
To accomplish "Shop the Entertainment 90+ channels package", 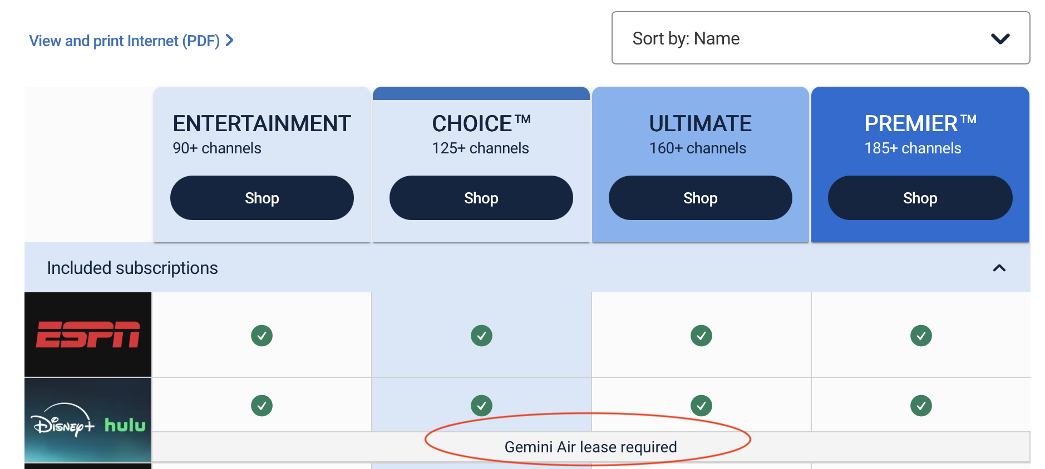I will (x=262, y=198).
